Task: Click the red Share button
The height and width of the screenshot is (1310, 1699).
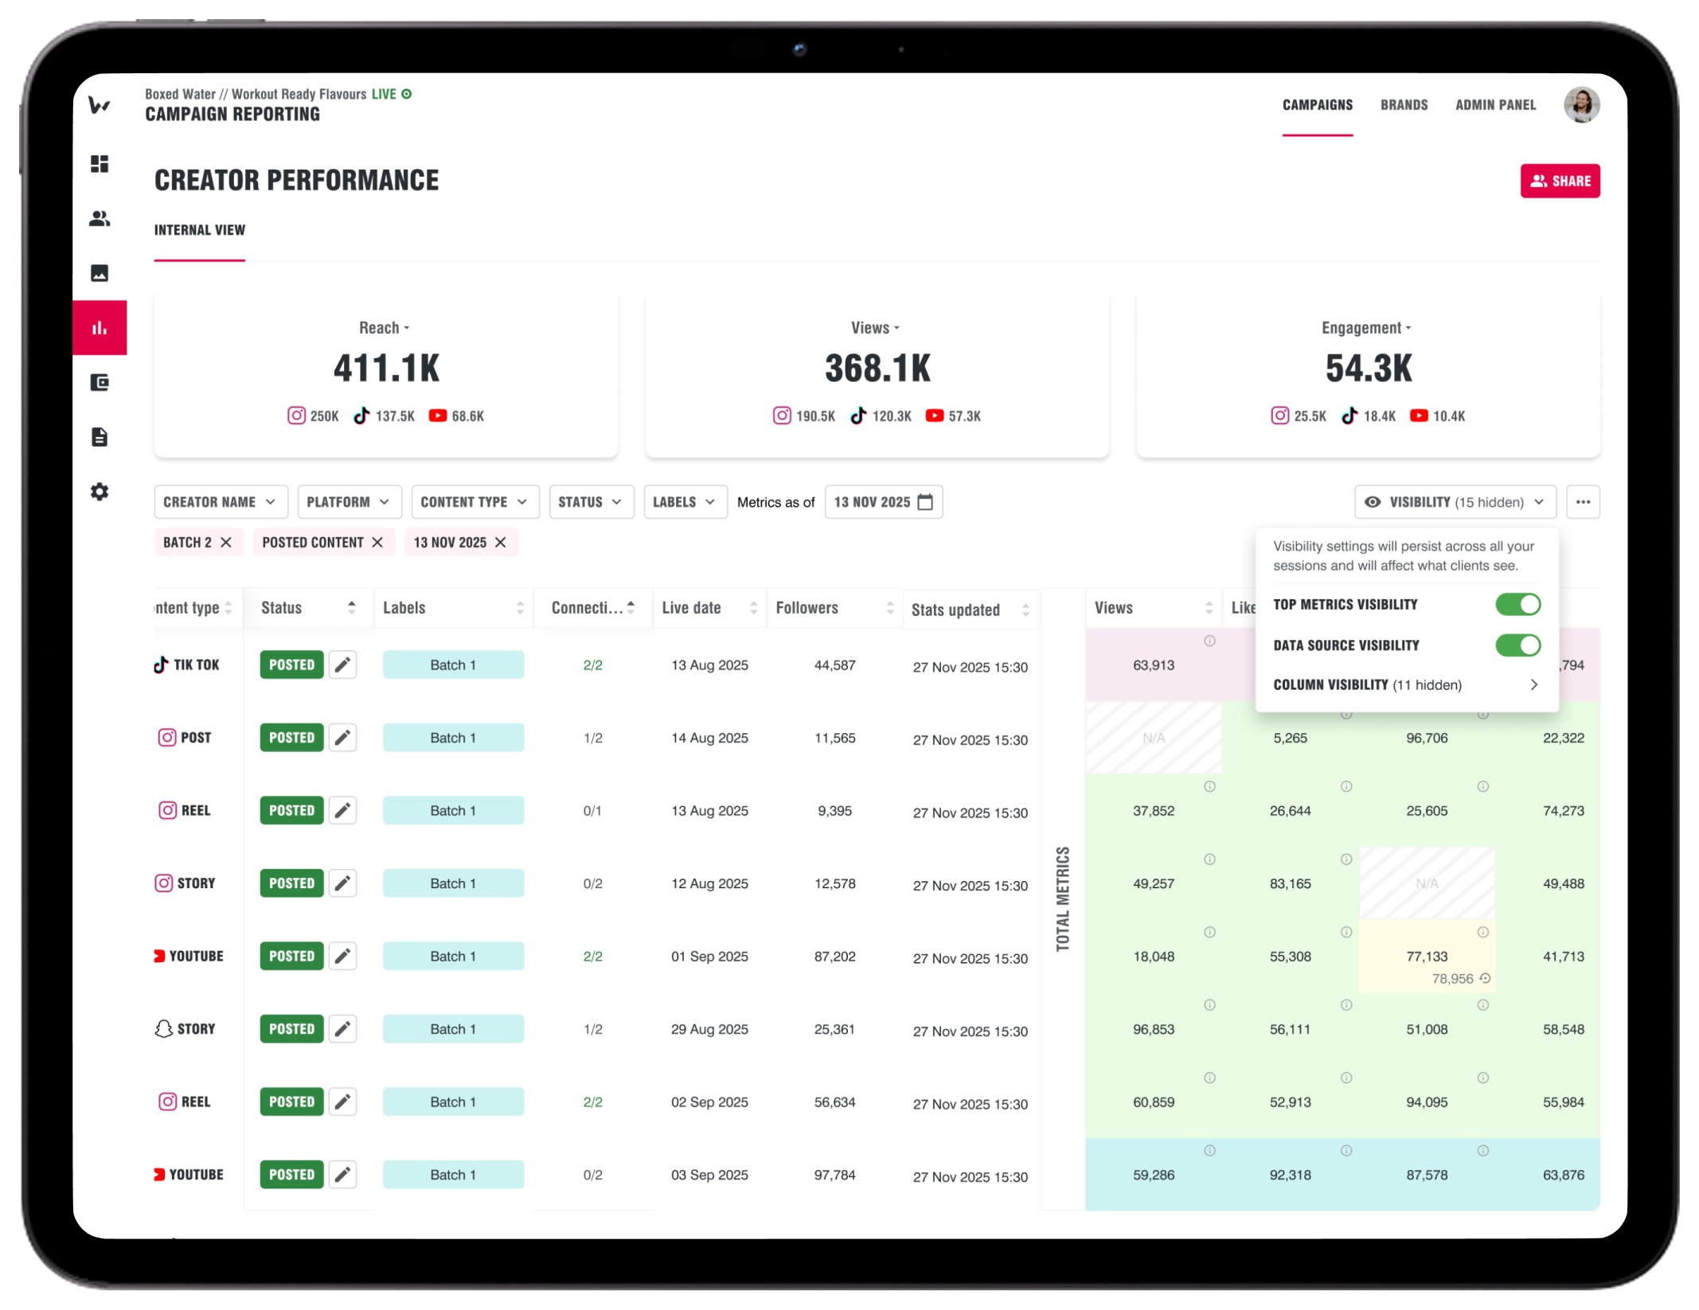Action: pyautogui.click(x=1559, y=181)
